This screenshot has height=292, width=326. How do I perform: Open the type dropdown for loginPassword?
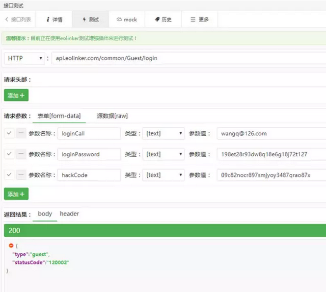pos(163,154)
